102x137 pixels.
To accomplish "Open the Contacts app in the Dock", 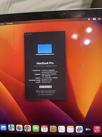I will coord(53,129).
